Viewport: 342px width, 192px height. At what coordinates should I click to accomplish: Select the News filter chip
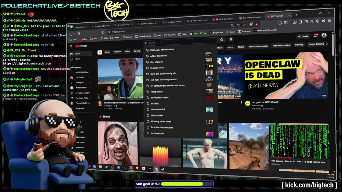(127, 51)
